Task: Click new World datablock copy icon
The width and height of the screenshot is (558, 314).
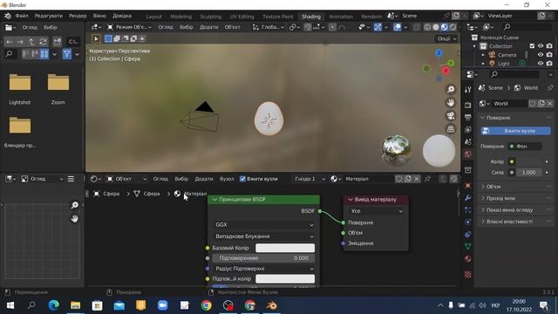Action: click(541, 103)
